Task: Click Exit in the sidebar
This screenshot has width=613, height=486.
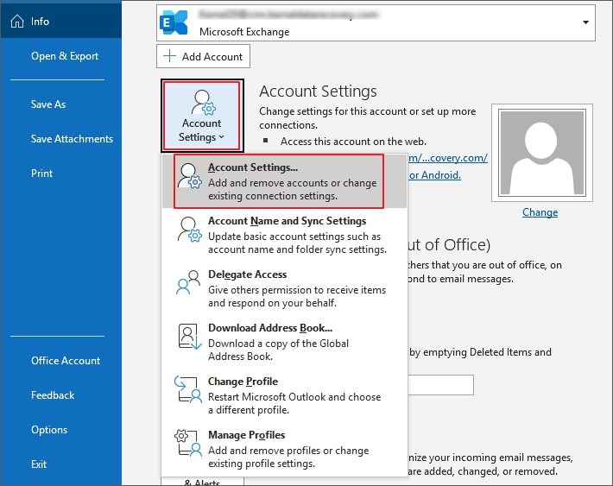Action: pos(39,464)
